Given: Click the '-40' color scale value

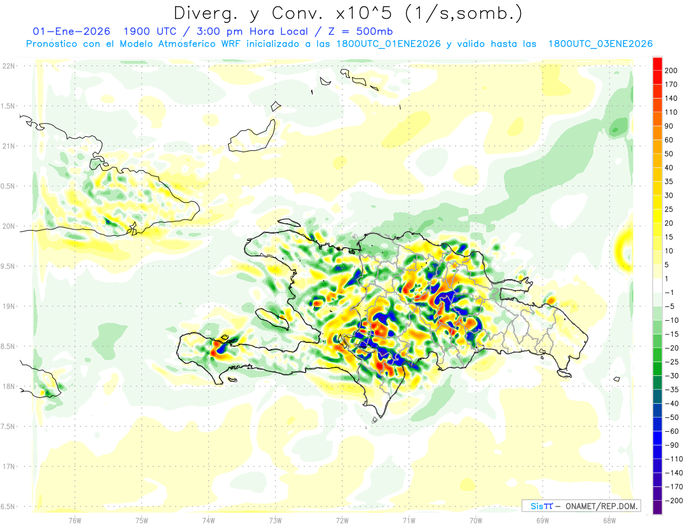Looking at the screenshot, I should (673, 404).
